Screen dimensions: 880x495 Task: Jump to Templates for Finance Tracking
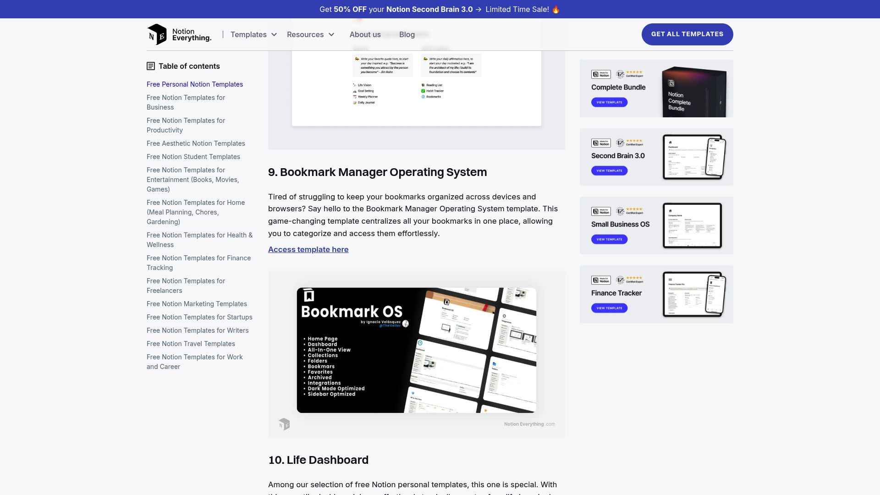(198, 263)
